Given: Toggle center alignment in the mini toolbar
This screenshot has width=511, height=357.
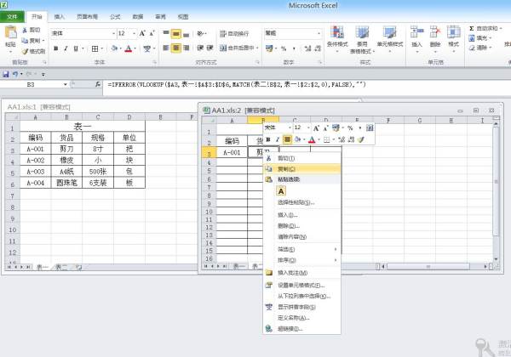Looking at the screenshot, I should tap(288, 139).
